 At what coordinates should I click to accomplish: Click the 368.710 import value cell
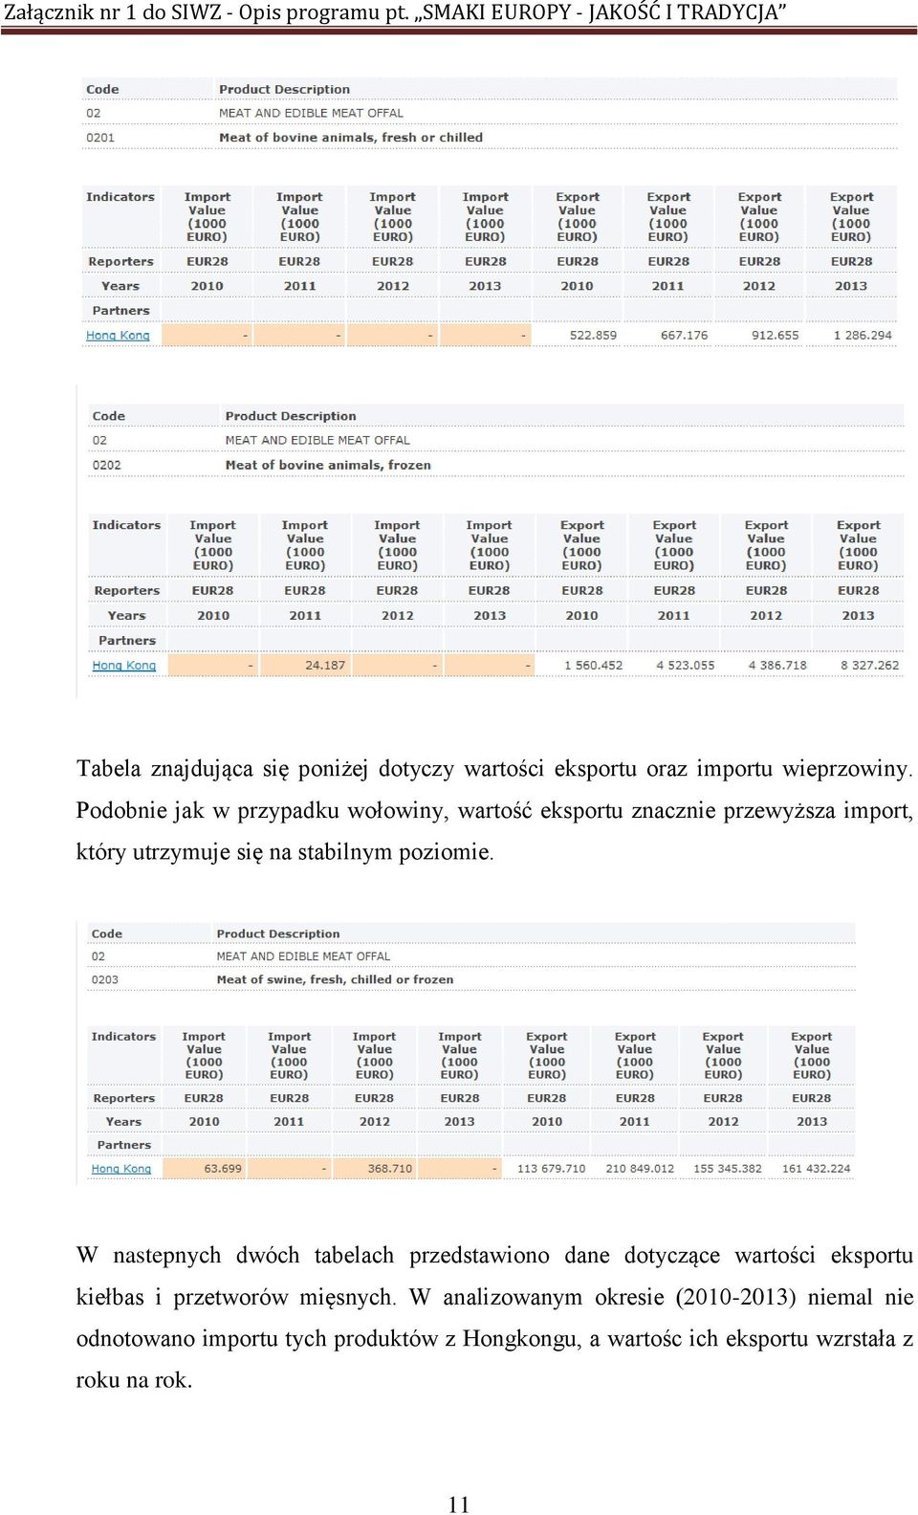(x=375, y=1169)
